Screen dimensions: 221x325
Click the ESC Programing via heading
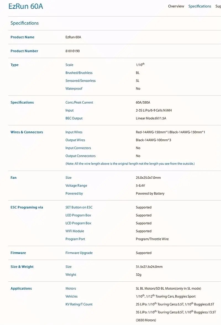click(x=27, y=207)
